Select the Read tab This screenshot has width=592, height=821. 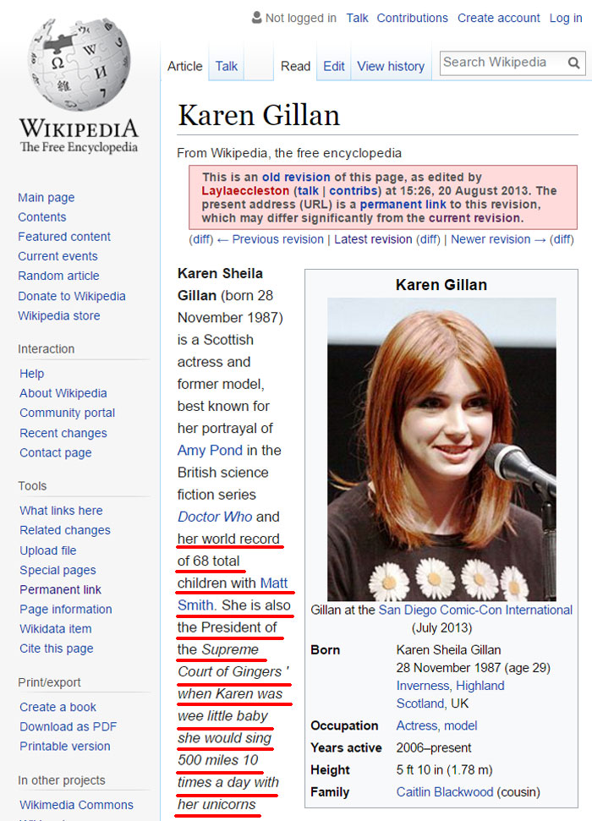[x=295, y=67]
